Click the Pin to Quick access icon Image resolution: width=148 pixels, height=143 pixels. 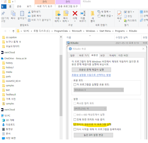click(x=3, y=13)
